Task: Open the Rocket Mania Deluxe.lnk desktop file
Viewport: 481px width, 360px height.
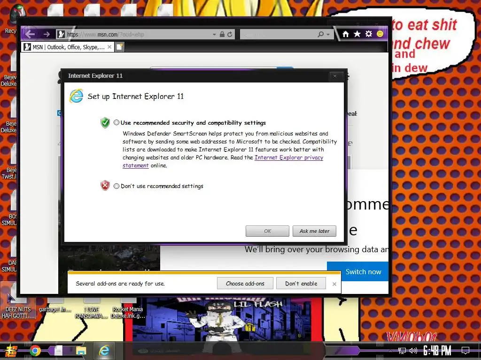Action: [x=128, y=307]
